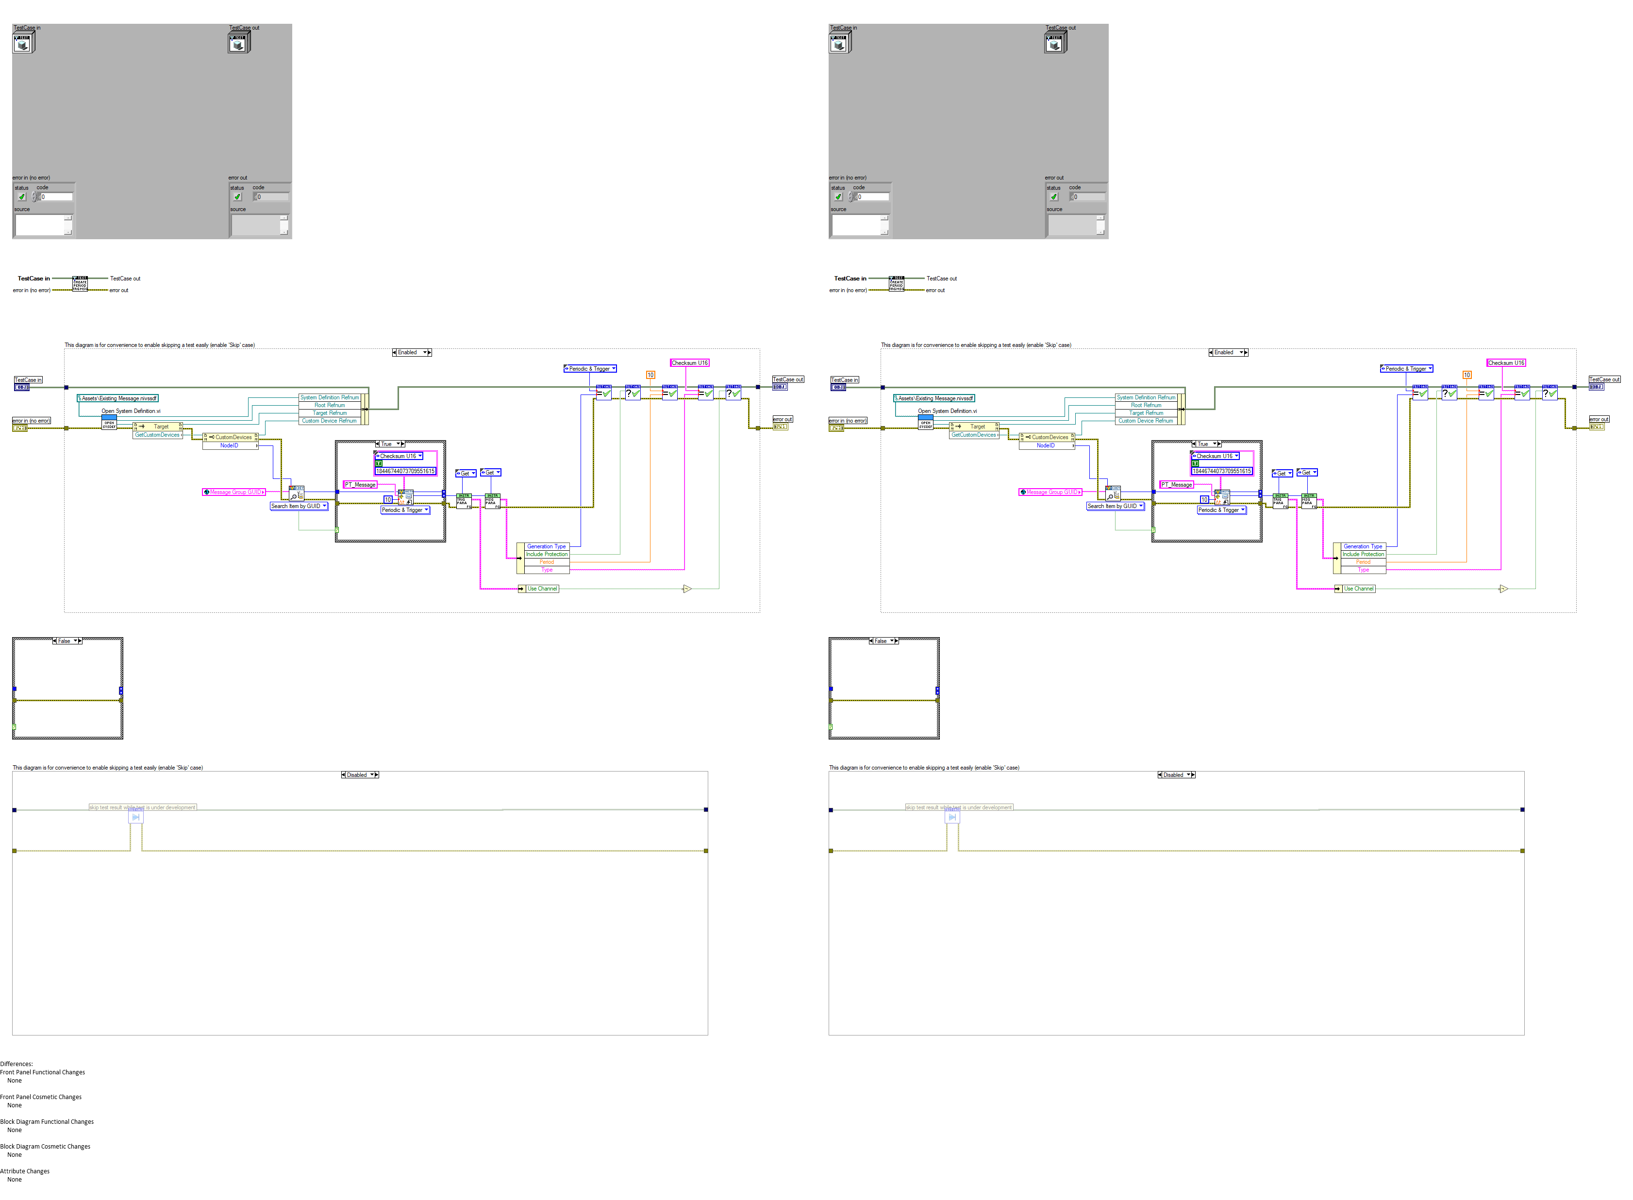Image resolution: width=1633 pixels, height=1200 pixels.
Task: Open Periodic & Trigger dropdown atop right diagram
Action: coord(1430,369)
